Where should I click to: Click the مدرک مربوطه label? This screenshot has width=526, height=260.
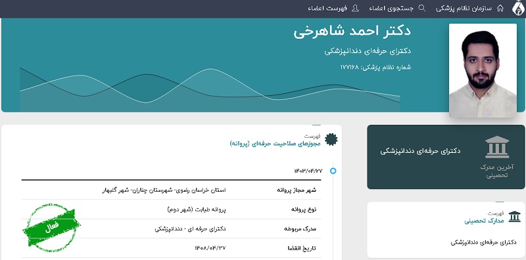pyautogui.click(x=300, y=229)
